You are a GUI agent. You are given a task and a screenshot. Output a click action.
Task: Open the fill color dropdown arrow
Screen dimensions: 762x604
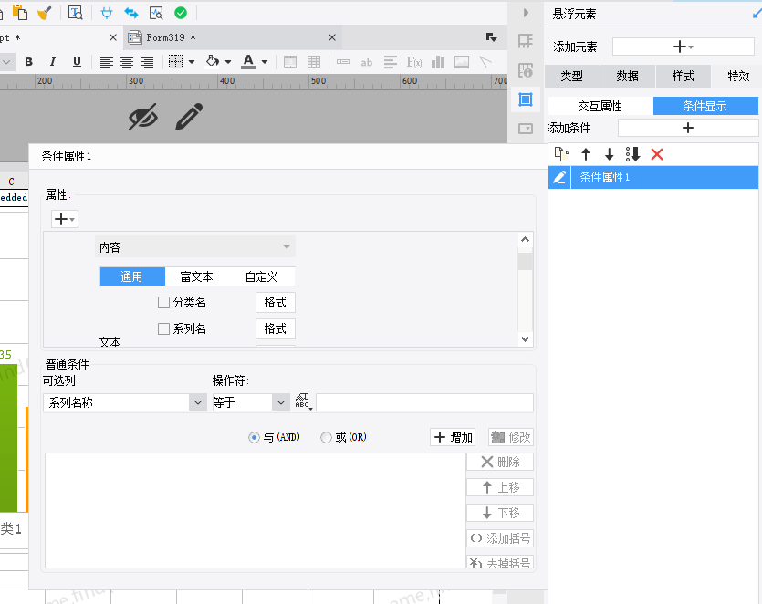[228, 62]
